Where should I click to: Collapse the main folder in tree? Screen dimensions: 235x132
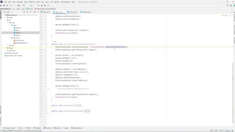[8, 22]
